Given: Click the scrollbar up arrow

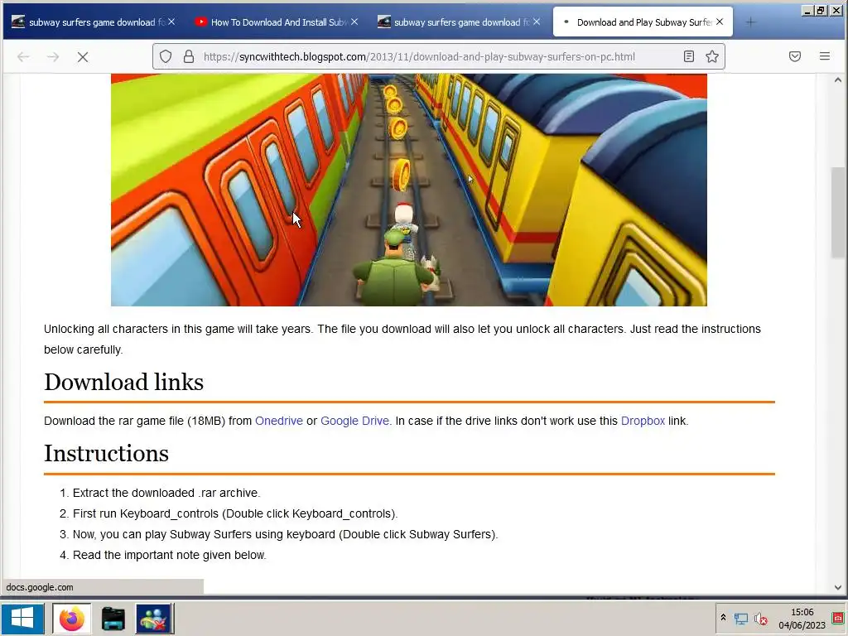Looking at the screenshot, I should pos(838,80).
